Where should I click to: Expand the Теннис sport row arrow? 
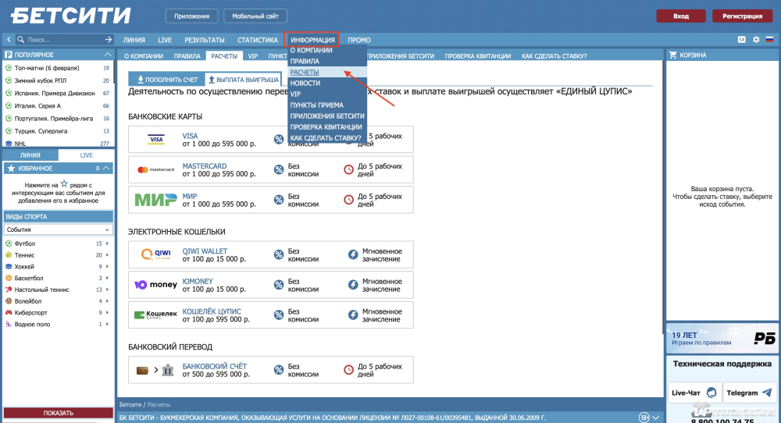pos(107,254)
